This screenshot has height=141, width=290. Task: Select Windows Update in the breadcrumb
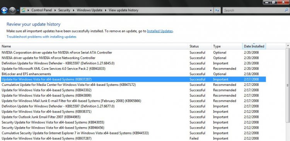90,10
